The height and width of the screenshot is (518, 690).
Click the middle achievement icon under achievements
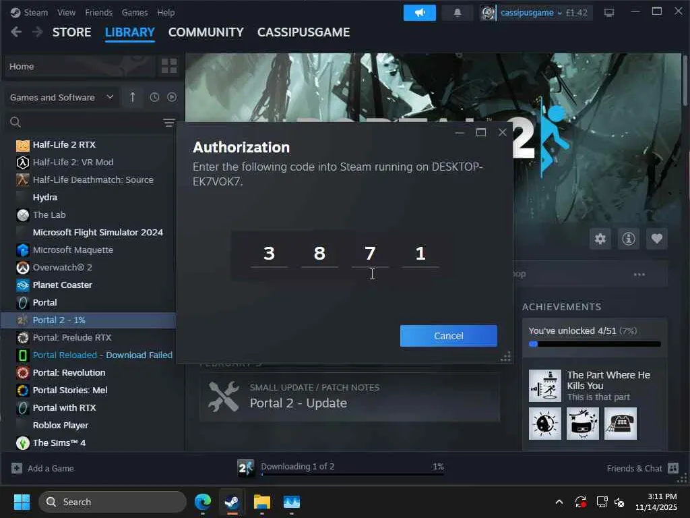[583, 424]
